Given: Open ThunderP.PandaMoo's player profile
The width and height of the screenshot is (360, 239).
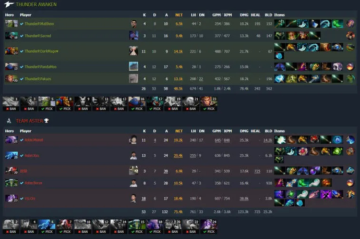Looking at the screenshot, I should tap(40, 67).
